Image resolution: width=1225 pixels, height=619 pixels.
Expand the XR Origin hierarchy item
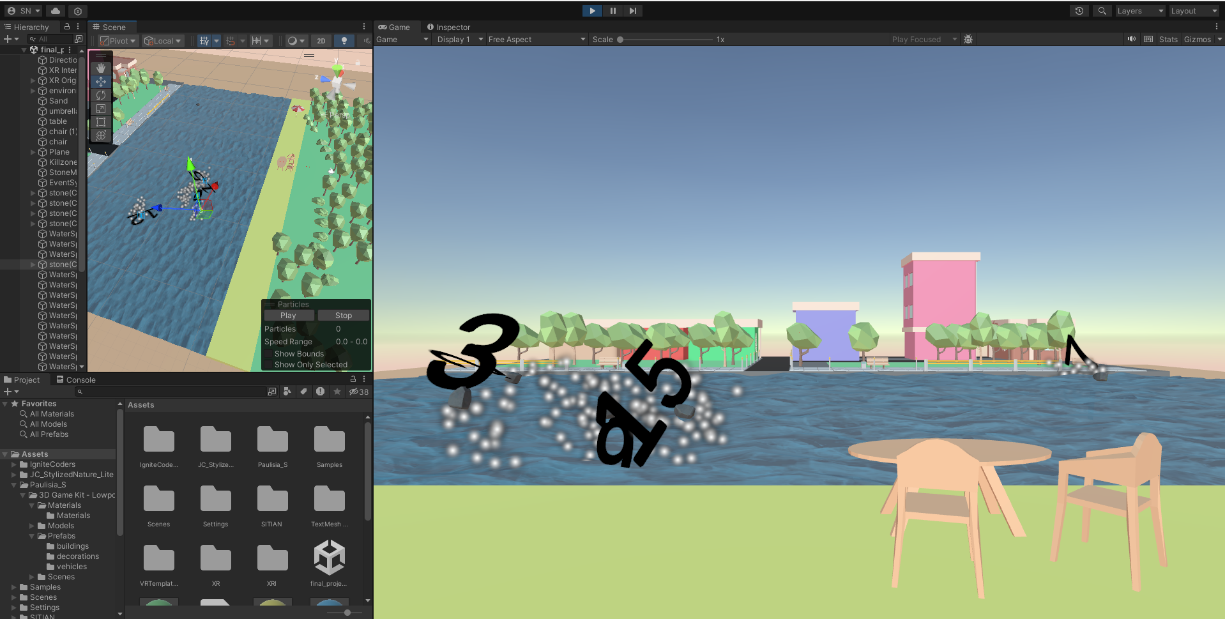click(33, 80)
